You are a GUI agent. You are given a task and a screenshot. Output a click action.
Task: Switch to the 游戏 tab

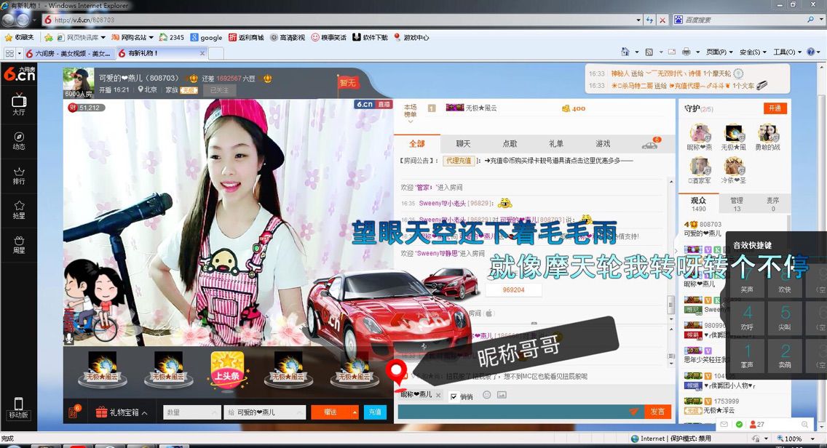pos(603,143)
